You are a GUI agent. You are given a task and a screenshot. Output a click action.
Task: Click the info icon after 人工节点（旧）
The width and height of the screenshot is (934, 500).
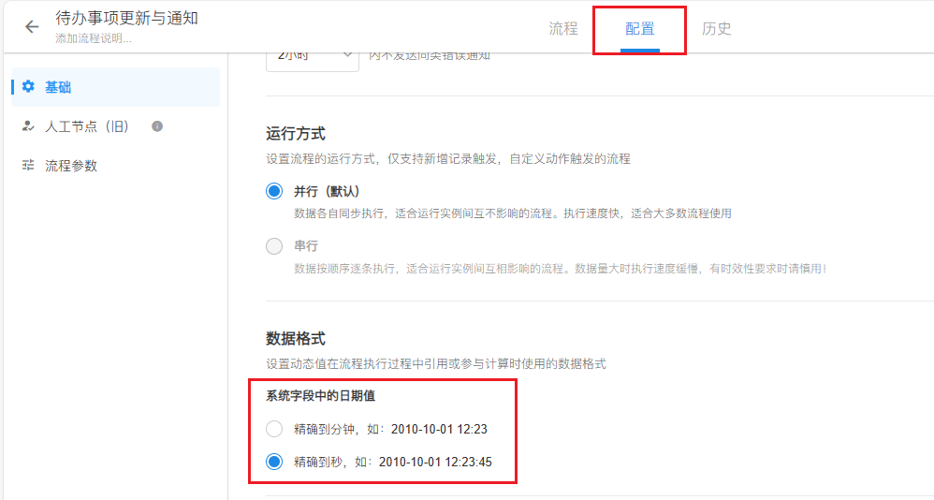tap(157, 126)
